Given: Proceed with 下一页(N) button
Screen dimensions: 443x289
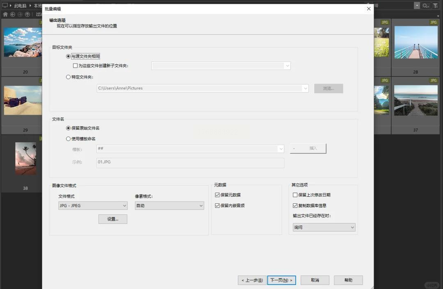Looking at the screenshot, I should click(x=281, y=280).
